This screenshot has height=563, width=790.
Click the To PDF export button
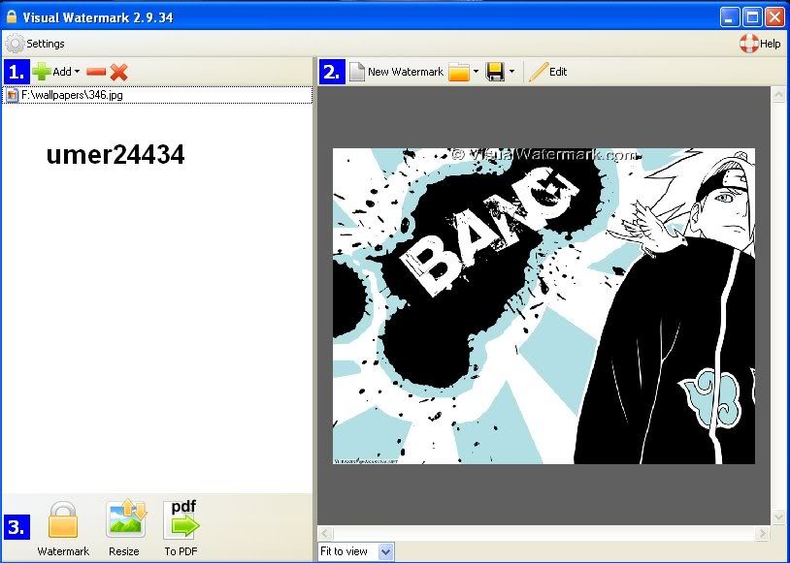[181, 529]
